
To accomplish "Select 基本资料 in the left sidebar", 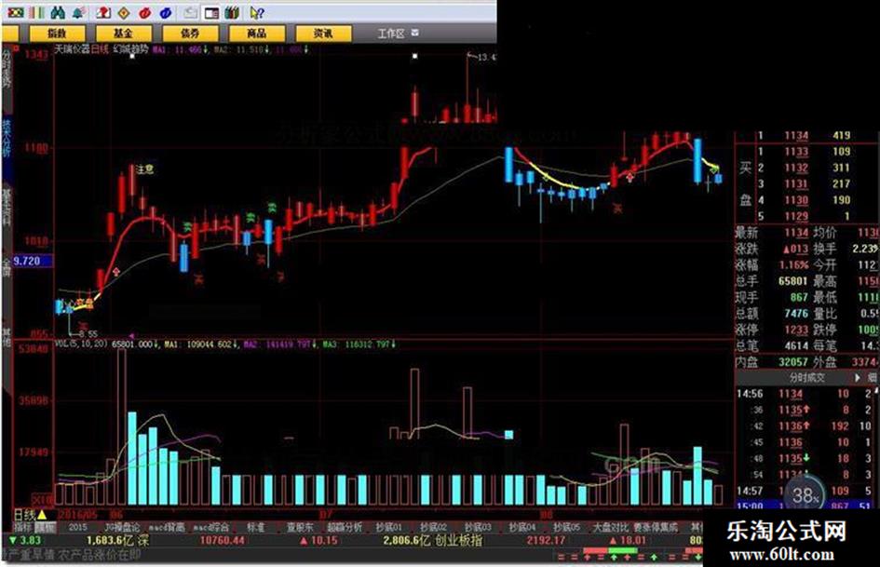I will [7, 207].
